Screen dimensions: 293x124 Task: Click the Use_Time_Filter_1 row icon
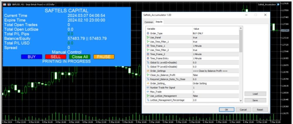tap(148, 42)
